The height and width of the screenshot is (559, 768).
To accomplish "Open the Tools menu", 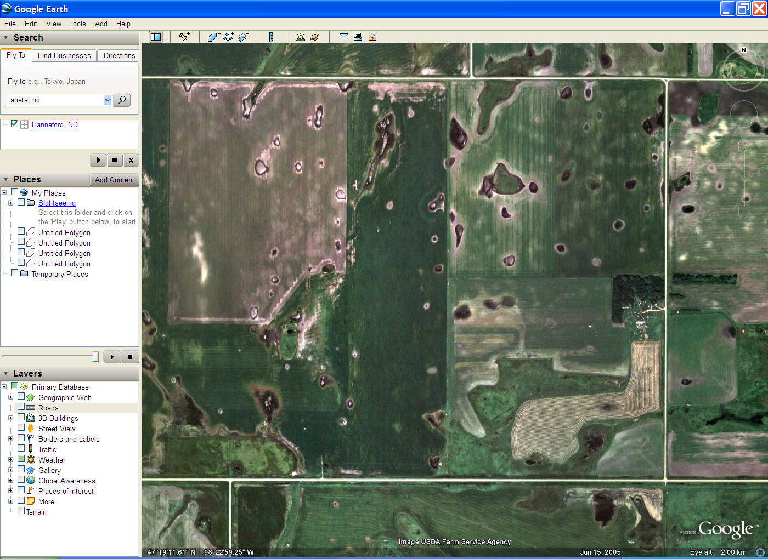I will [x=78, y=24].
